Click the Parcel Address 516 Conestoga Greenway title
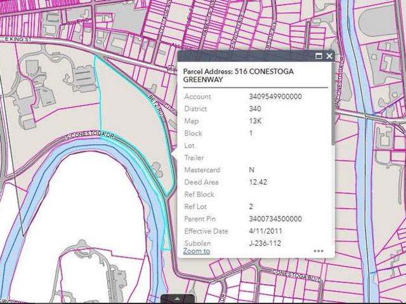Screen dimensions: 406x304 click(239, 75)
